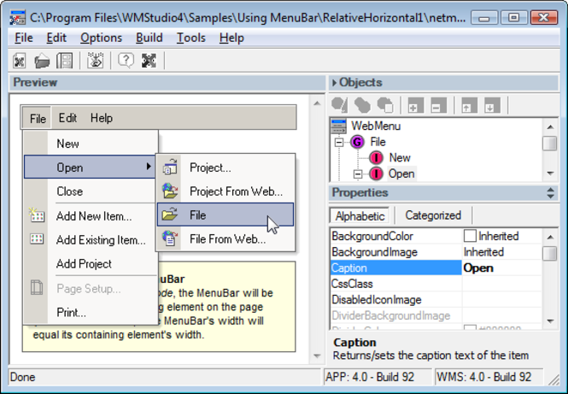Click the Add New Item... icon
Screen dimensions: 568x394
tap(37, 215)
